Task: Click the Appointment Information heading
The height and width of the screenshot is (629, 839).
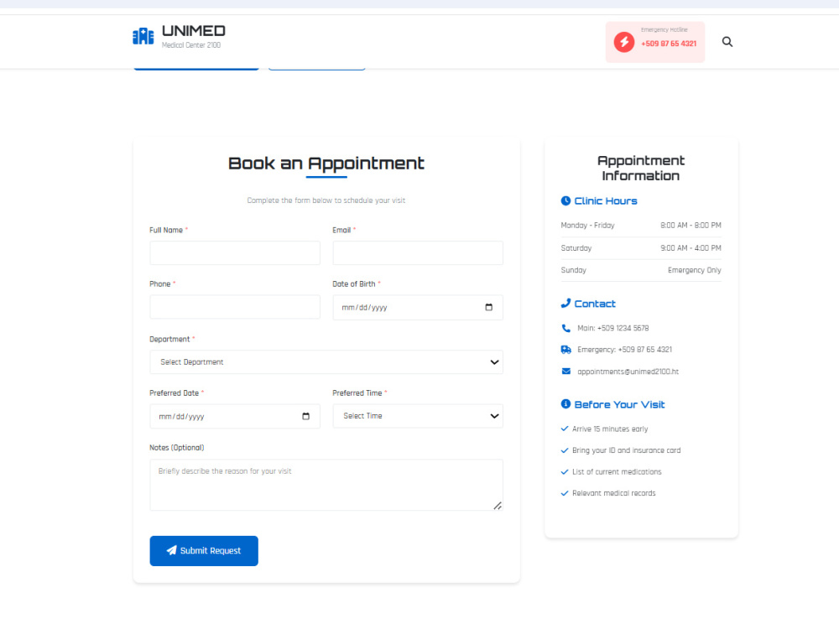Action: pyautogui.click(x=641, y=168)
